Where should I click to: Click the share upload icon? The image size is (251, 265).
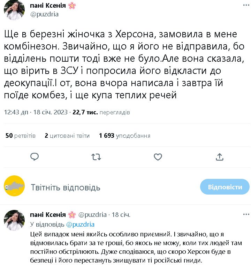point(220,157)
